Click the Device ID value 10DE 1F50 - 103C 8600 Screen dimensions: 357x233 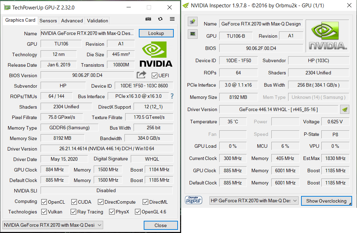144,86
